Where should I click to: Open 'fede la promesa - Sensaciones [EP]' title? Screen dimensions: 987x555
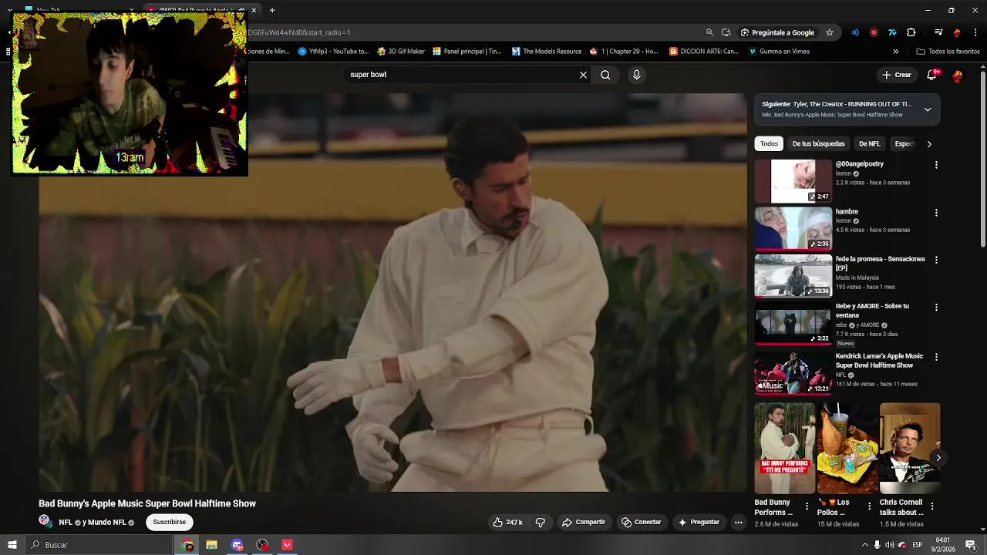880,264
